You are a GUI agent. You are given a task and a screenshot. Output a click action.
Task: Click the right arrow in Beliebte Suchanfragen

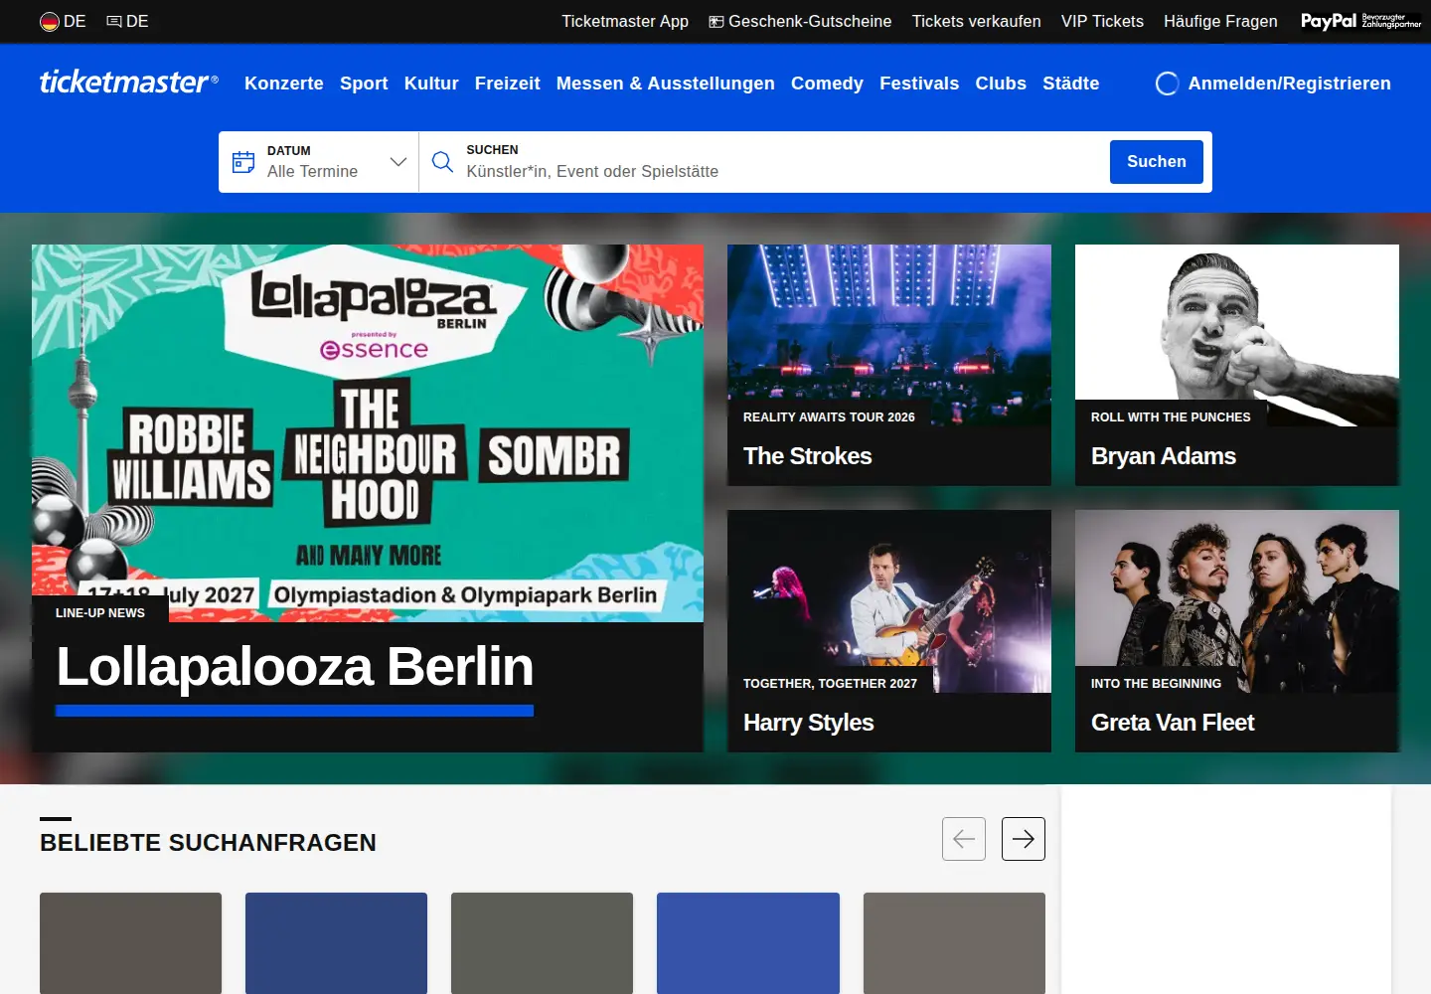(x=1024, y=839)
